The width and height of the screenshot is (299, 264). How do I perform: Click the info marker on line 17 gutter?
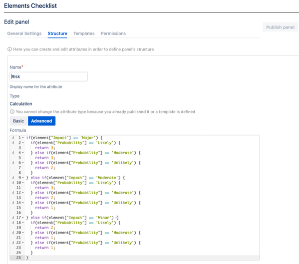click(x=13, y=217)
